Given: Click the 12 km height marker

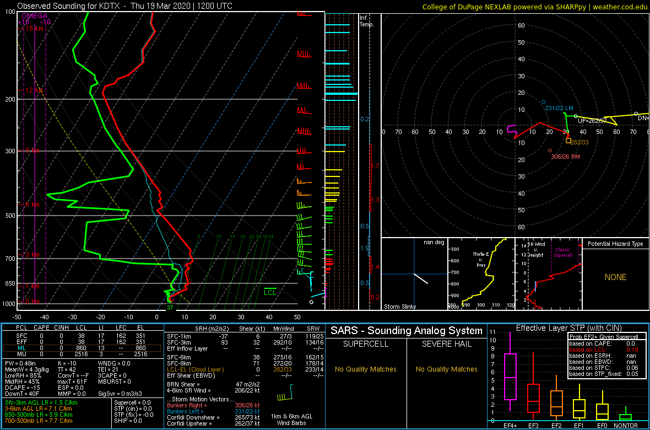Looking at the screenshot, I should pyautogui.click(x=34, y=90).
